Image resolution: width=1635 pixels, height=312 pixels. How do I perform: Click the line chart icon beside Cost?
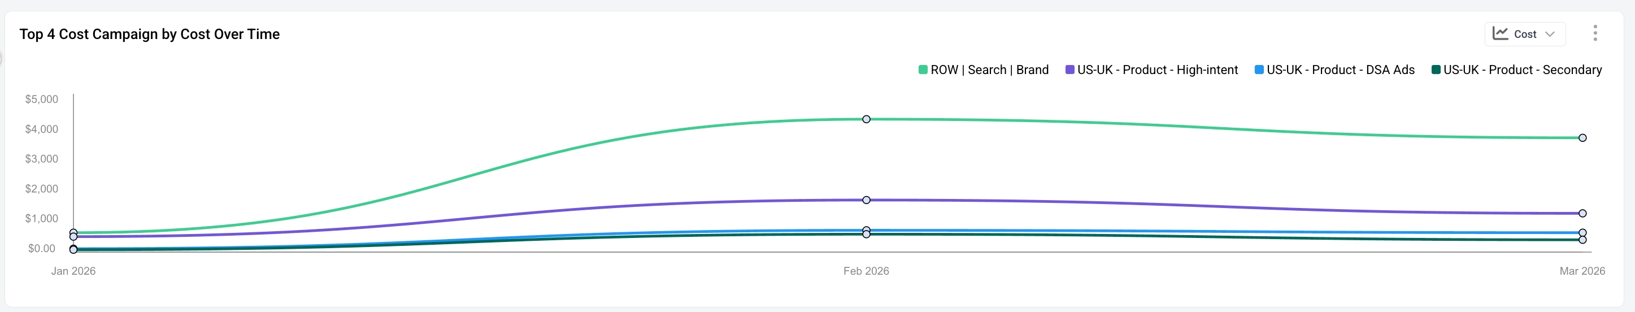pos(1500,34)
